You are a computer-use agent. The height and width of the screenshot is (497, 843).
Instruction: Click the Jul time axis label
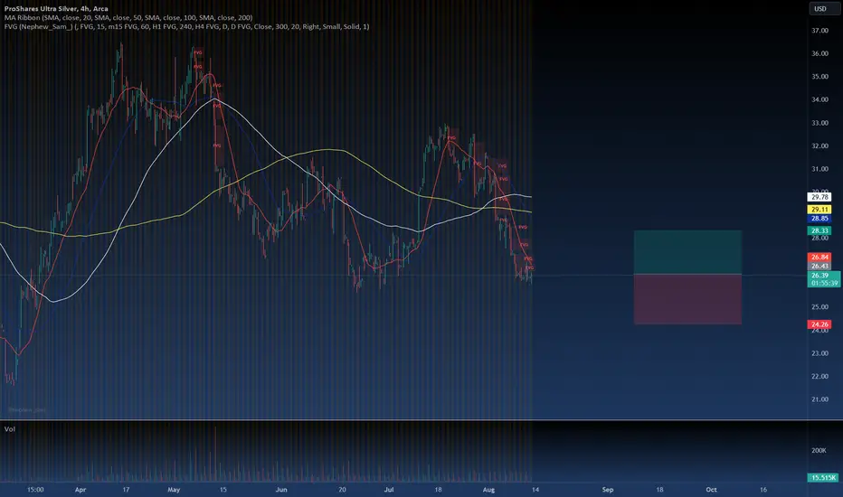coord(389,490)
